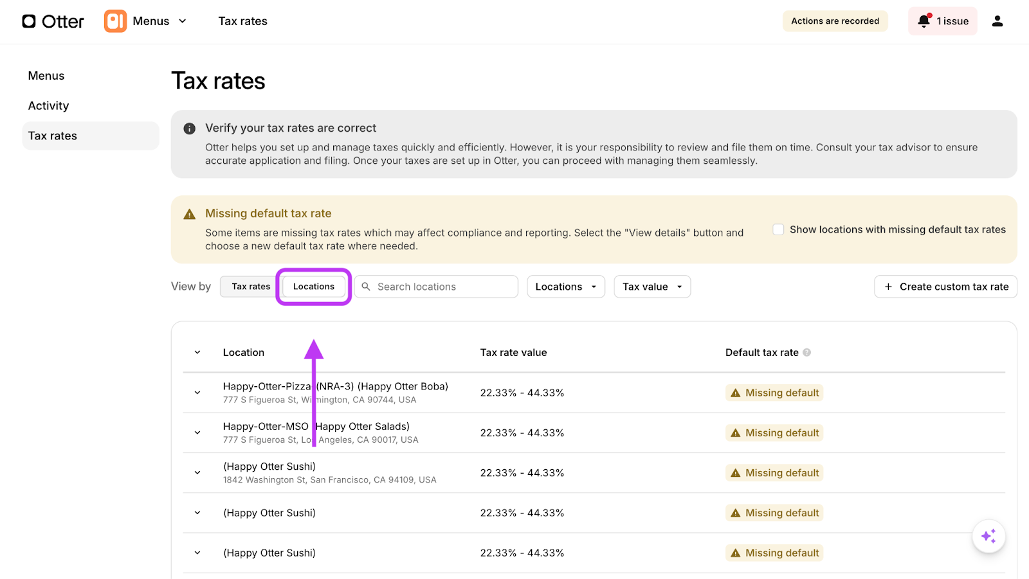
Task: Go to Menus in the sidebar
Action: click(46, 76)
